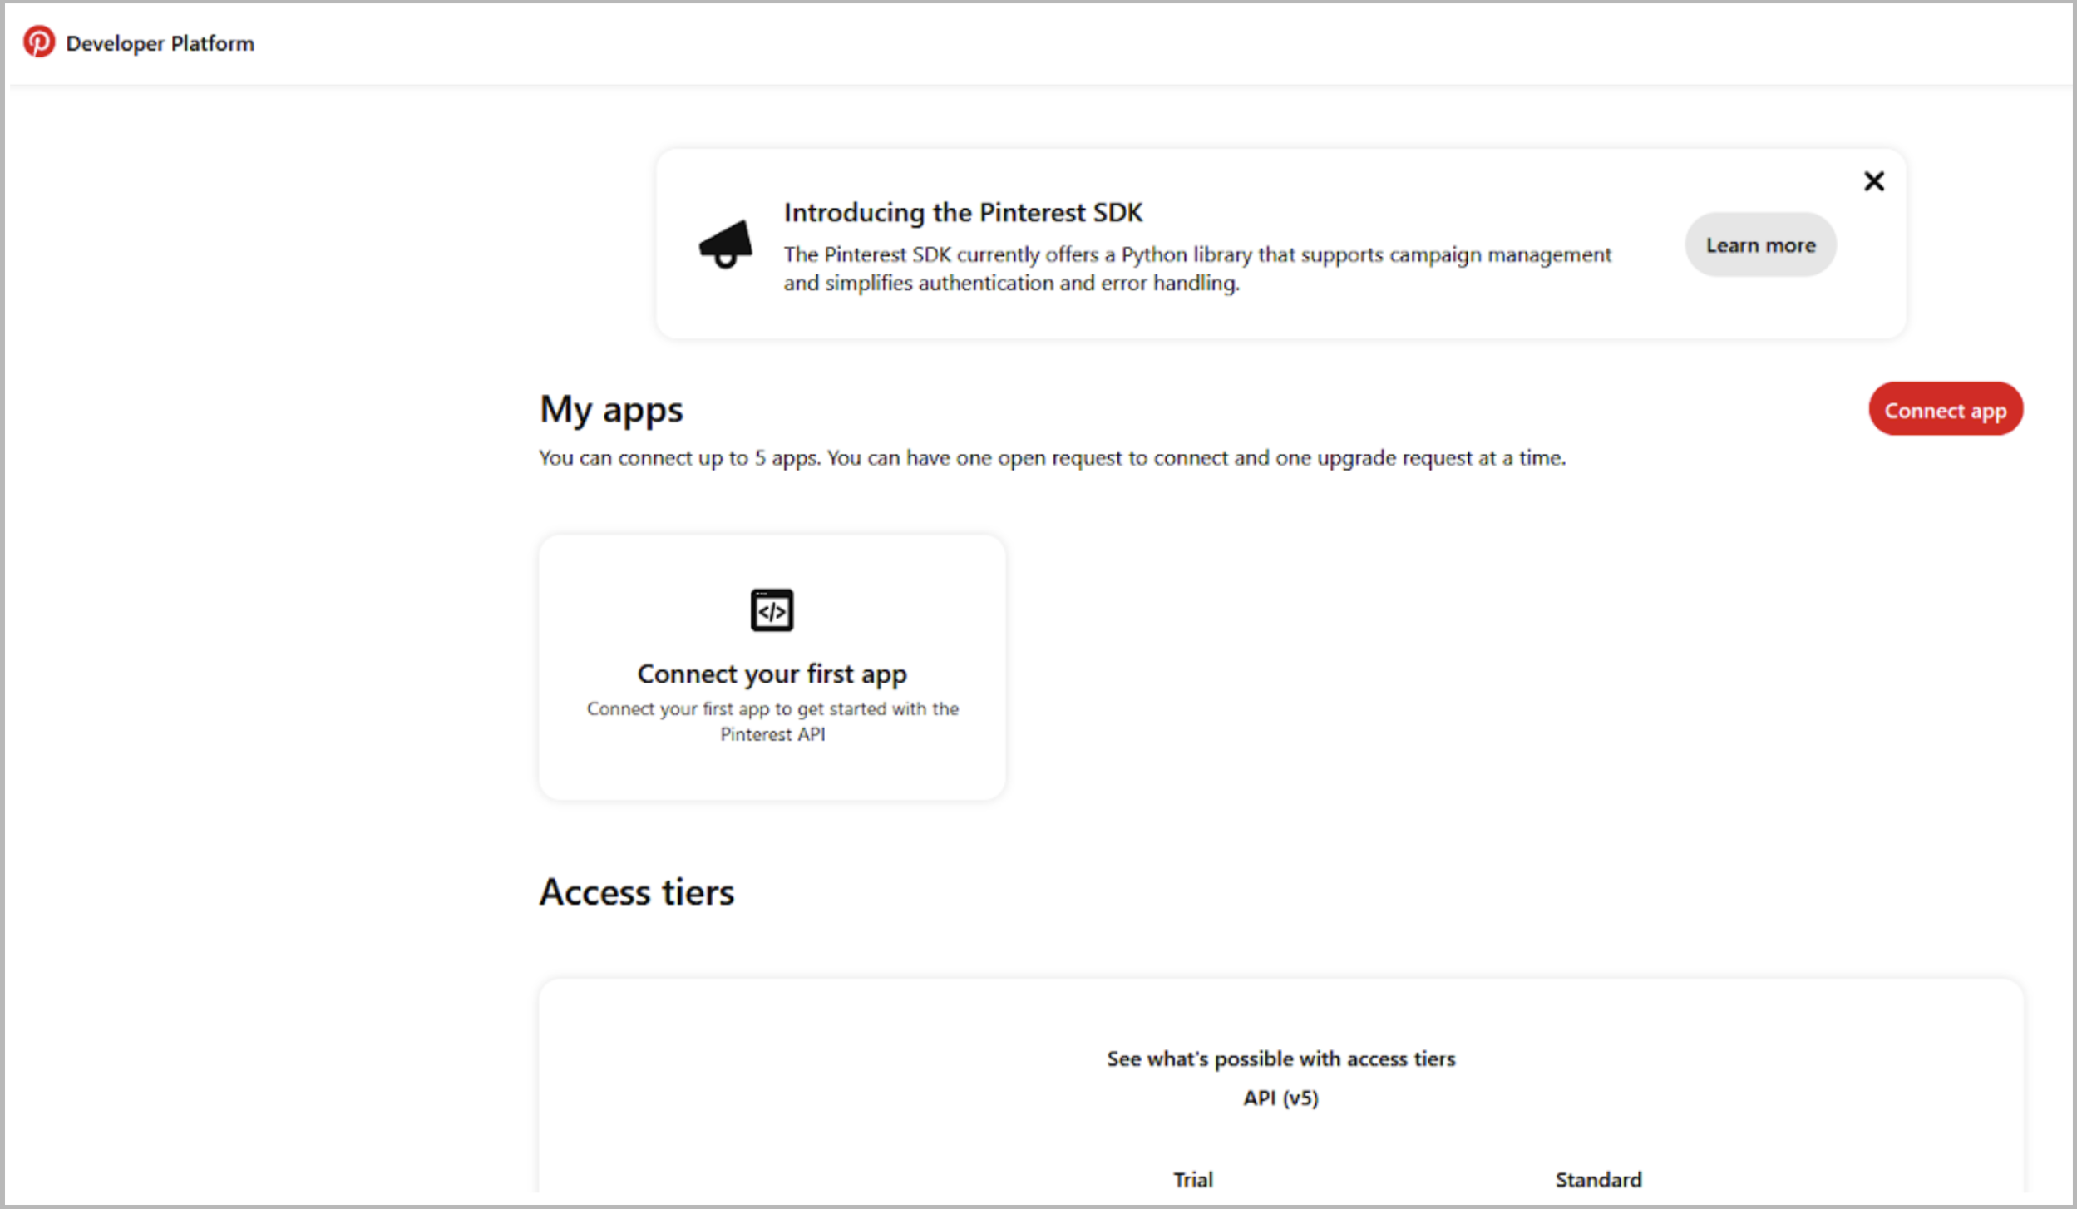Image resolution: width=2077 pixels, height=1209 pixels.
Task: Click the megaphone announcement icon
Action: click(726, 244)
